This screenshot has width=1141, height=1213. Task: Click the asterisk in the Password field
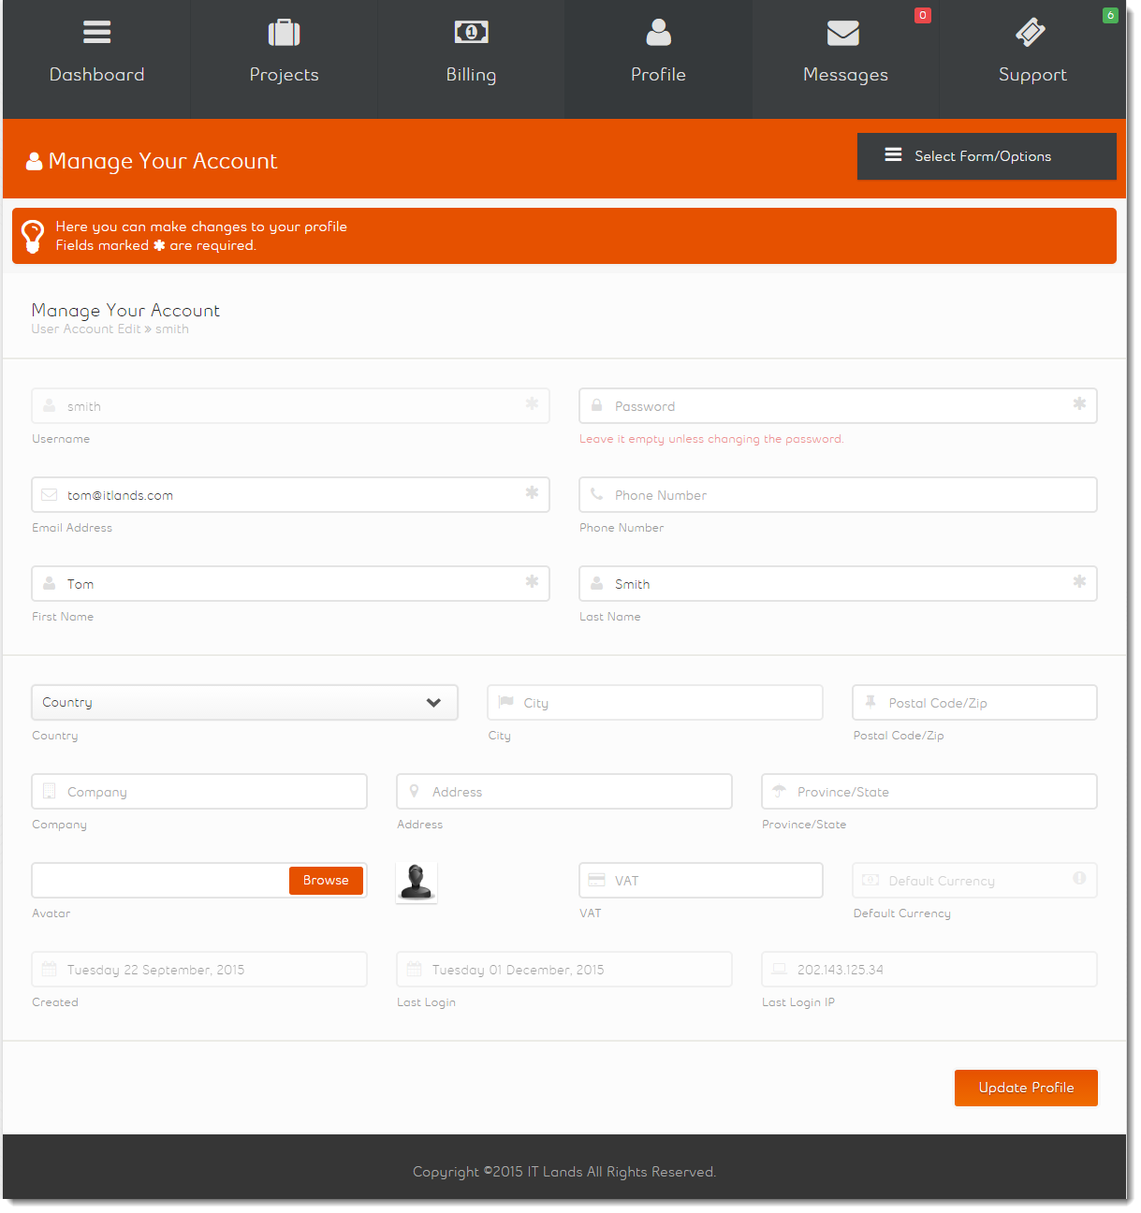pyautogui.click(x=1079, y=403)
